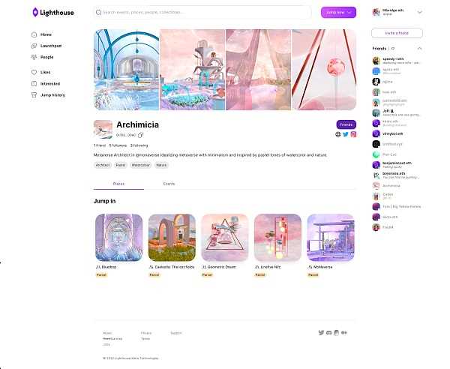Click the footer Discord icon

point(329,332)
